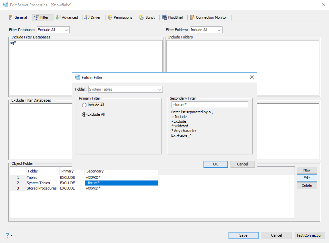Switch to the Driver tab
The image size is (329, 243).
pos(92,17)
